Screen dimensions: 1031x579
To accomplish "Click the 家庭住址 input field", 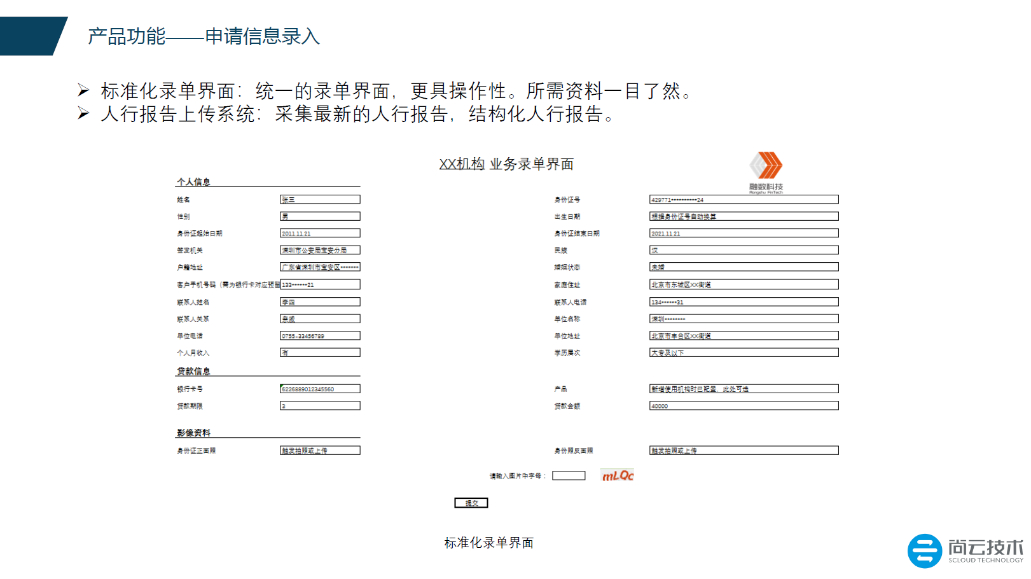I will pyautogui.click(x=744, y=284).
